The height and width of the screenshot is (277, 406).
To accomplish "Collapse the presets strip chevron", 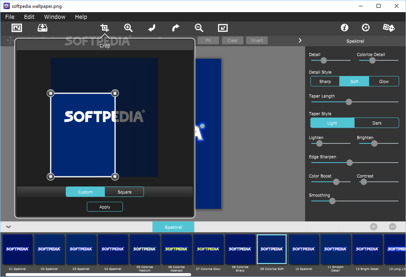I will (x=9, y=226).
